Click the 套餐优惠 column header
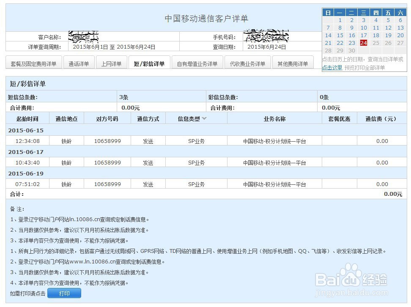The height and width of the screenshot is (307, 411). tap(339, 119)
